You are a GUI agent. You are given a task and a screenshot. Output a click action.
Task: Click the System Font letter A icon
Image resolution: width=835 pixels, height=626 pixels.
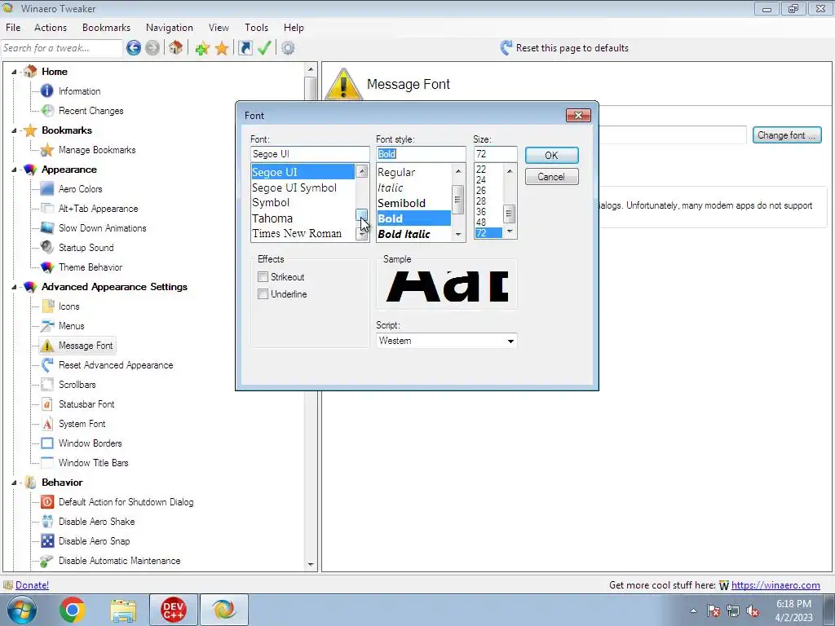46,424
